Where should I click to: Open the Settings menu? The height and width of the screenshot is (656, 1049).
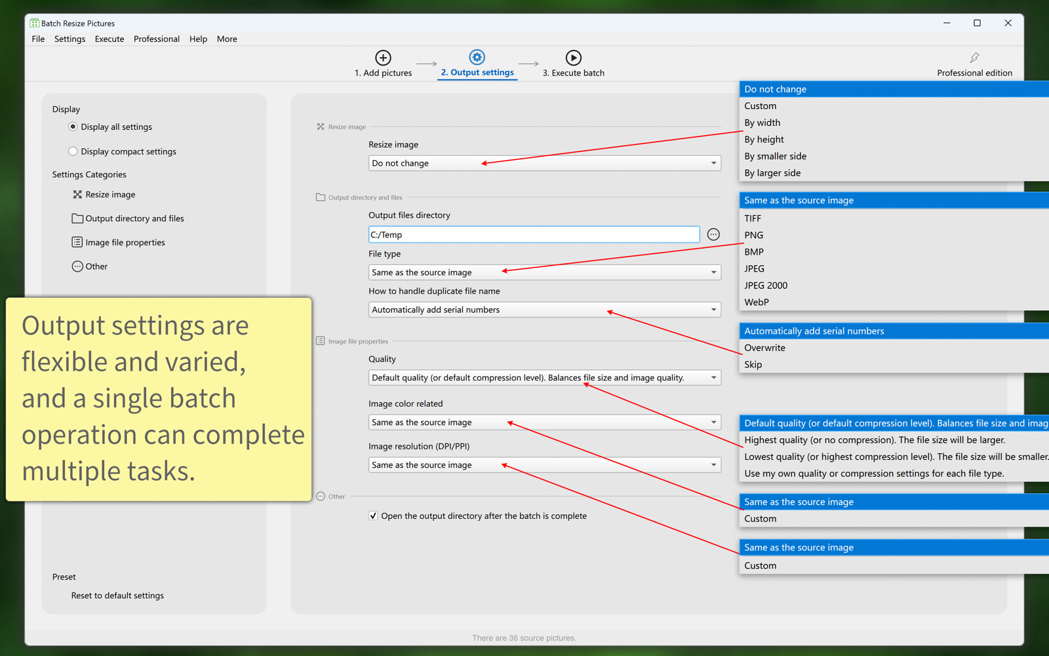pos(69,39)
